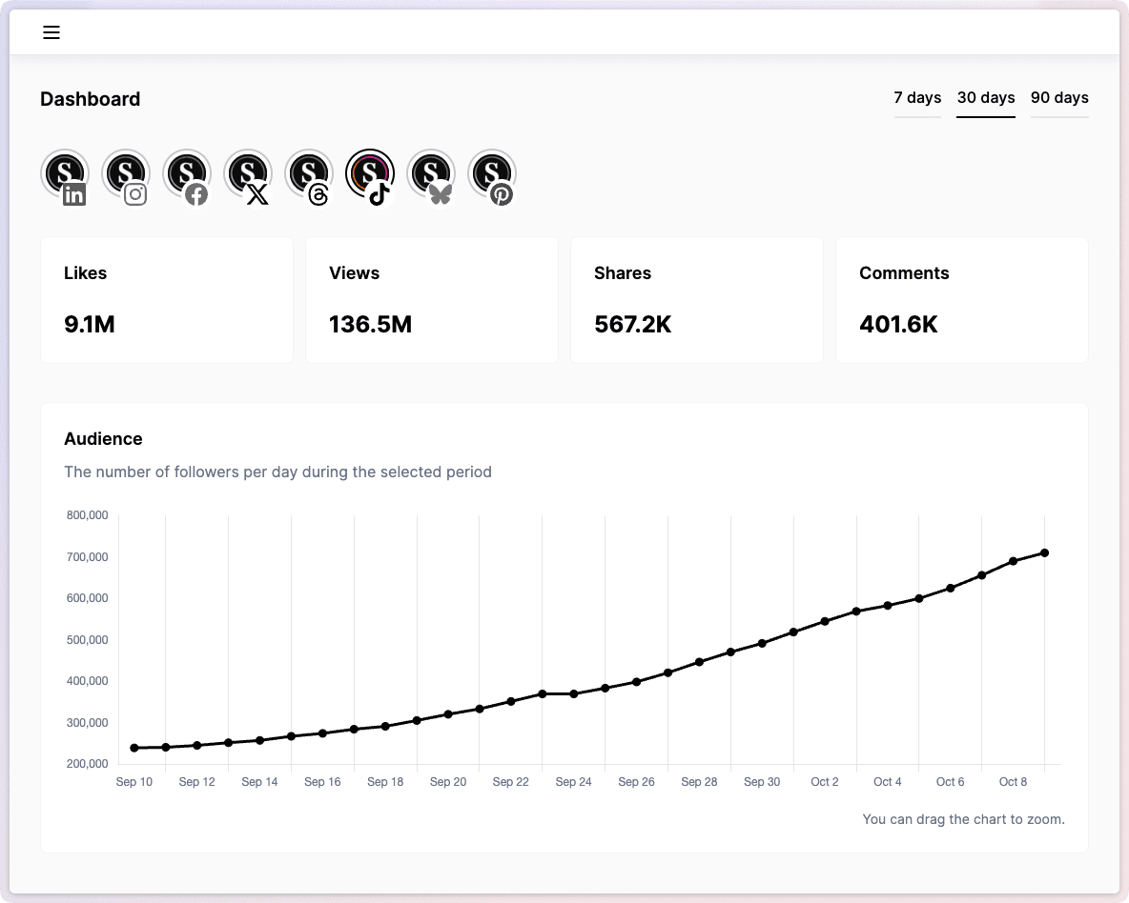Viewport: 1129px width, 903px height.
Task: Click the last data point on the audience chart
Action: pos(1045,552)
